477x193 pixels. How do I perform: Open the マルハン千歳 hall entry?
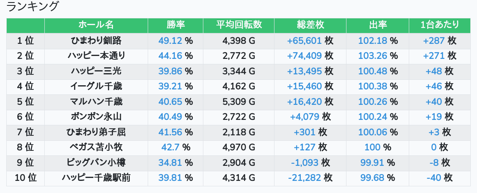point(96,102)
